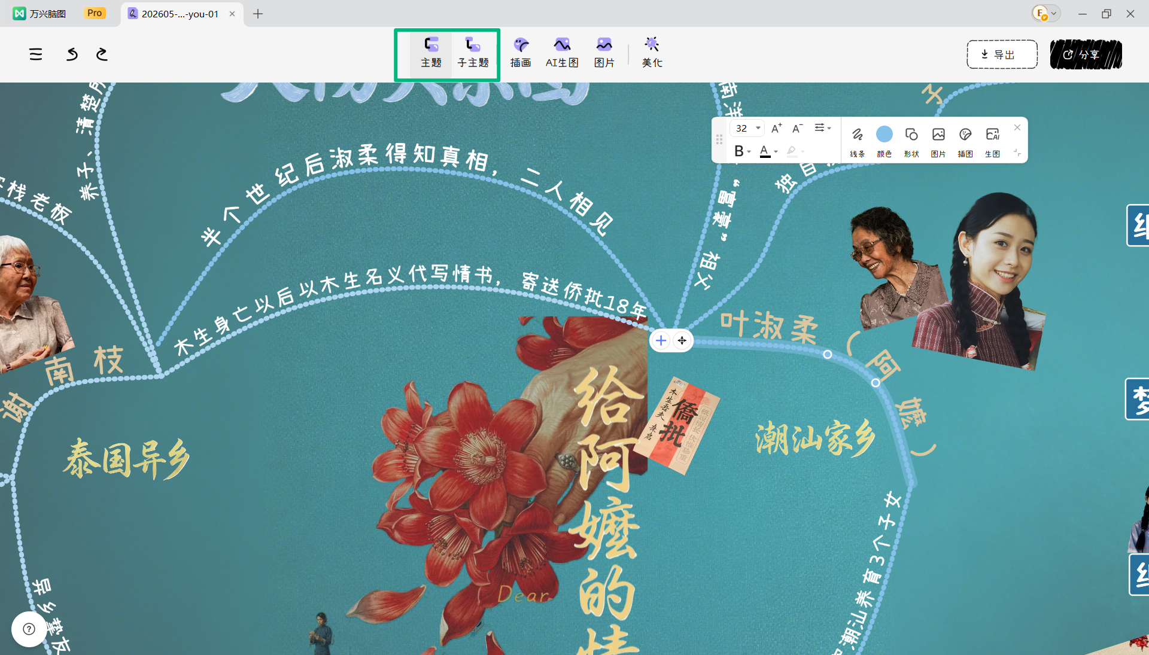Click the redo arrow
Image resolution: width=1149 pixels, height=655 pixels.
(102, 54)
